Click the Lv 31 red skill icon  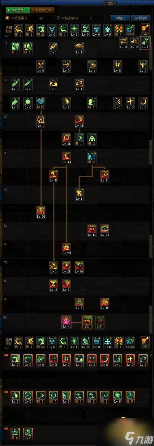66,139
